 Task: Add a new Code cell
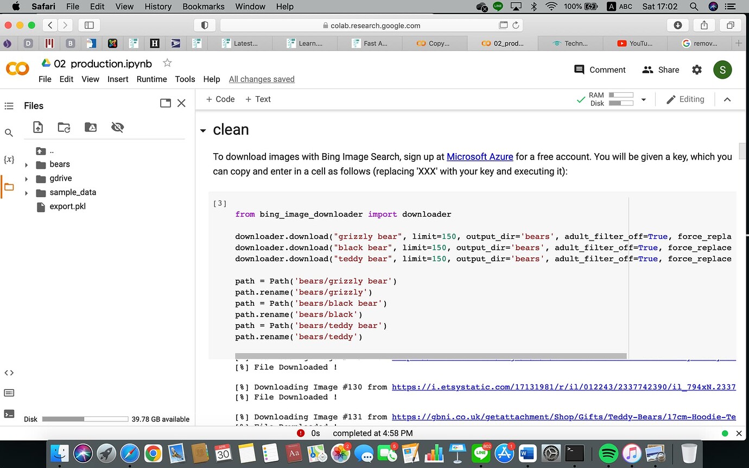[220, 99]
